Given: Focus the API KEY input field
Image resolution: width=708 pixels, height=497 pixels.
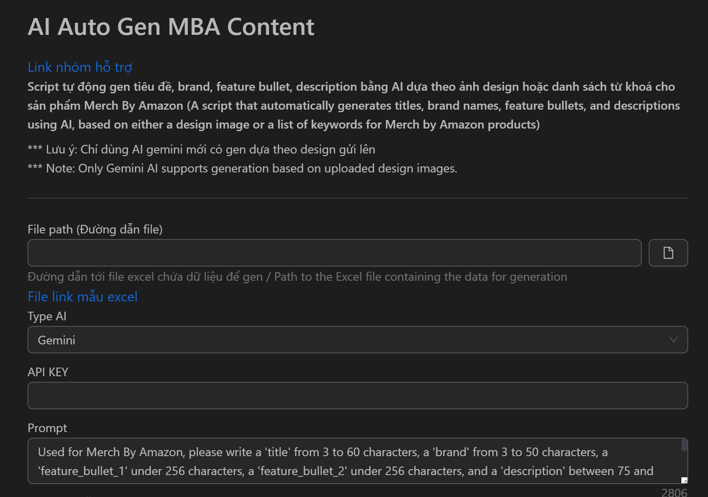Looking at the screenshot, I should pyautogui.click(x=357, y=395).
